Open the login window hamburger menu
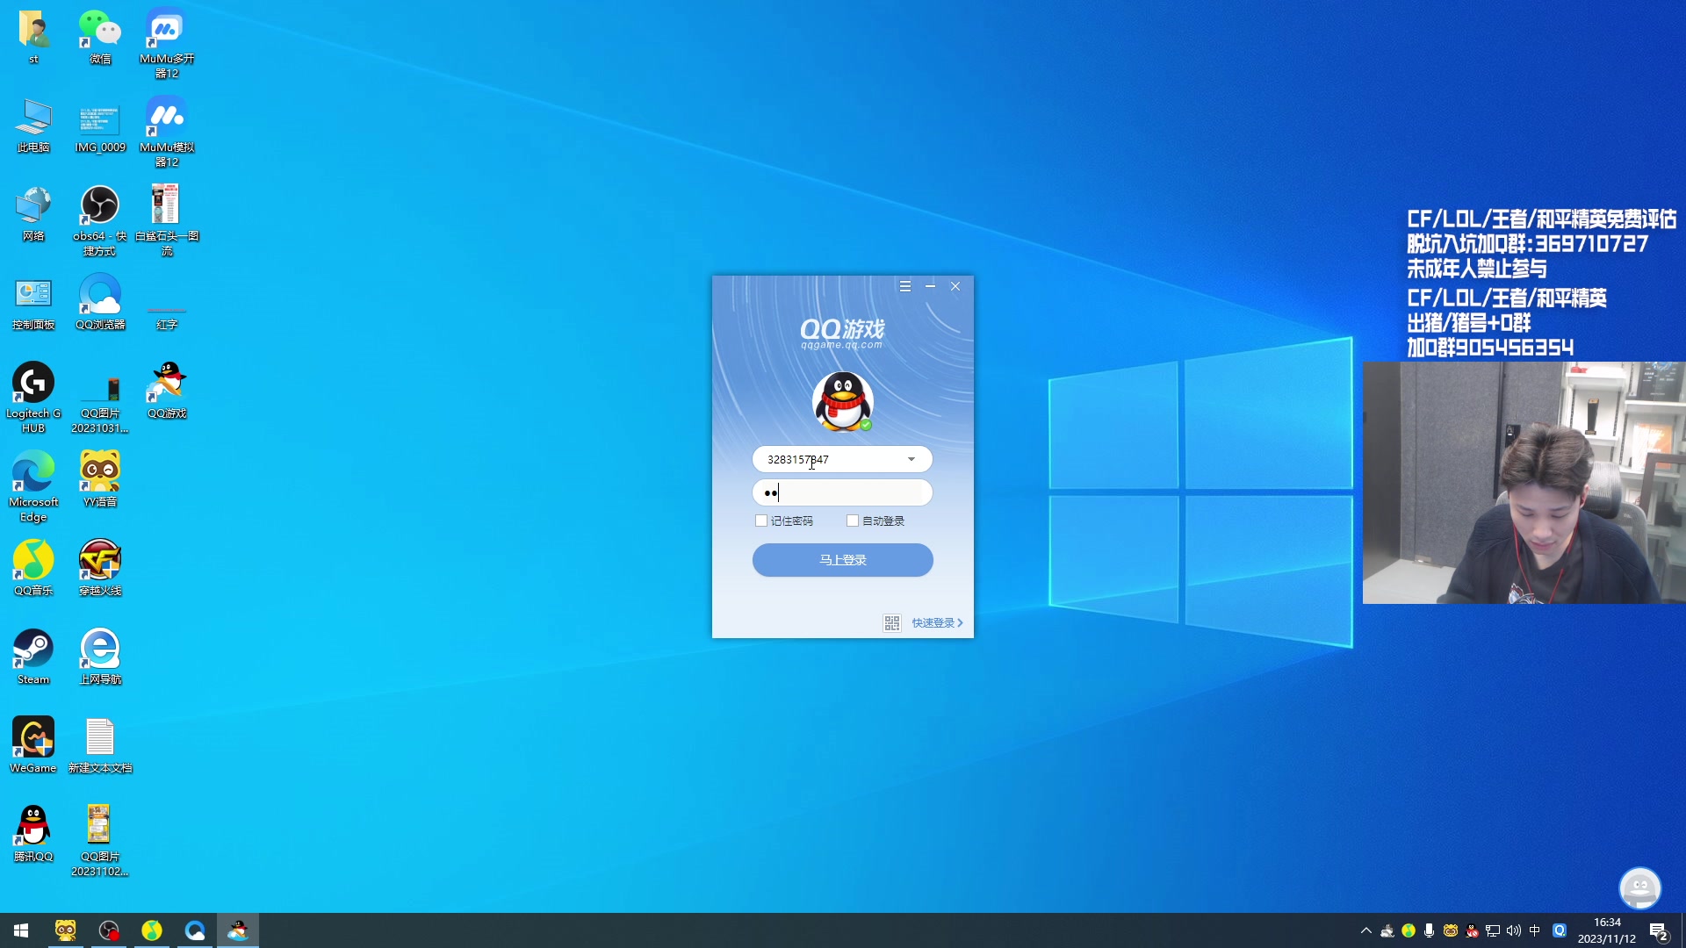 click(x=905, y=286)
